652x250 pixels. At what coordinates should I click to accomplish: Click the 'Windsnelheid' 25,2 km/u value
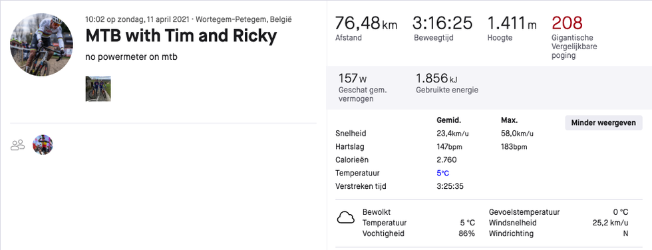[x=610, y=223]
